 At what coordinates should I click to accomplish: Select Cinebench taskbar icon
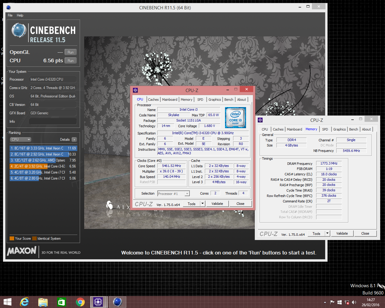[x=117, y=302]
